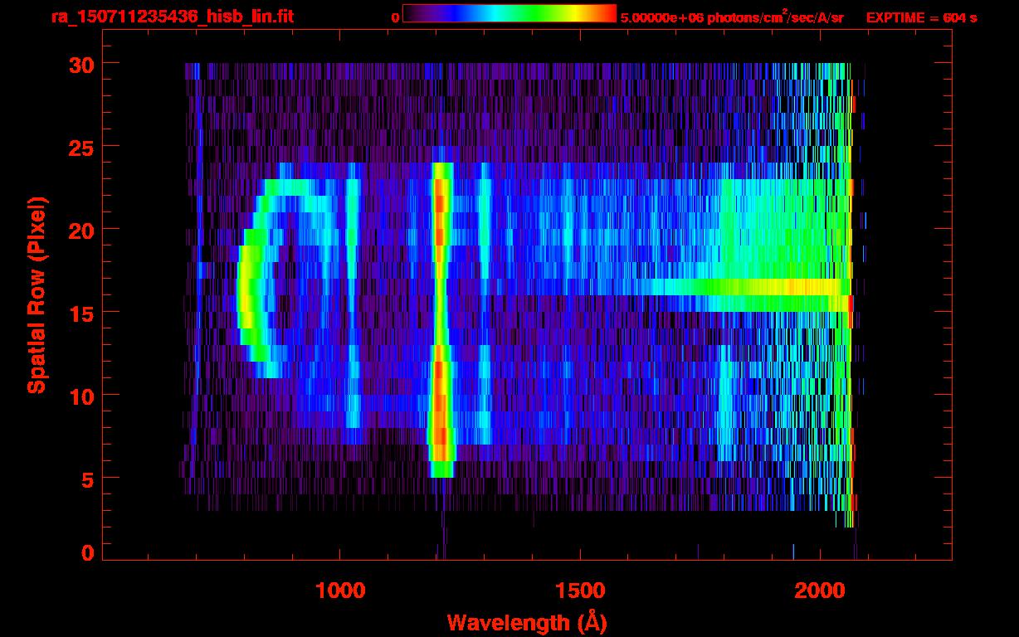Click the 5.00000e+06 photons units label
Viewport: 1019px width, 637px height.
click(732, 17)
